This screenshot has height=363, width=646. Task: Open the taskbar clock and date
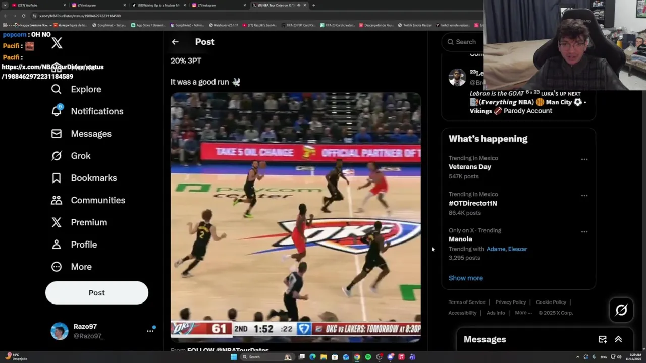(x=634, y=357)
